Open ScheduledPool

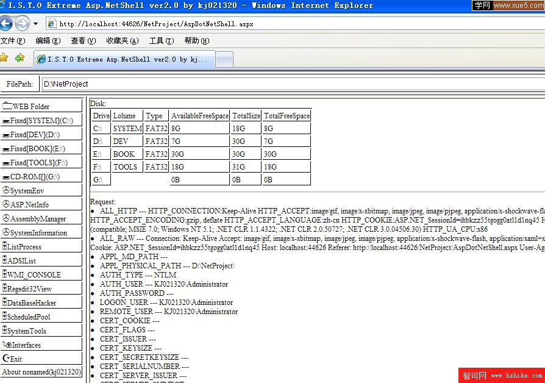tap(41, 316)
